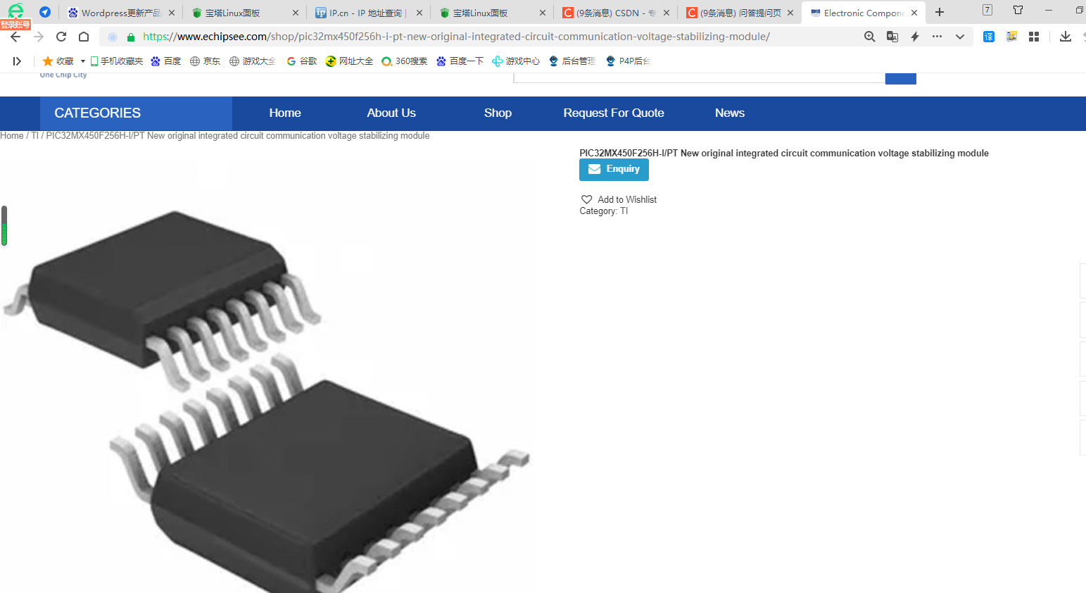Toggle the bookmarks sidebar expand arrow
The height and width of the screenshot is (593, 1086).
coord(17,61)
